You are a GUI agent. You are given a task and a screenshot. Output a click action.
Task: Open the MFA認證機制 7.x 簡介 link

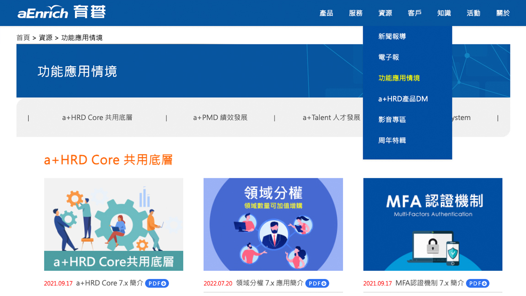[430, 283]
